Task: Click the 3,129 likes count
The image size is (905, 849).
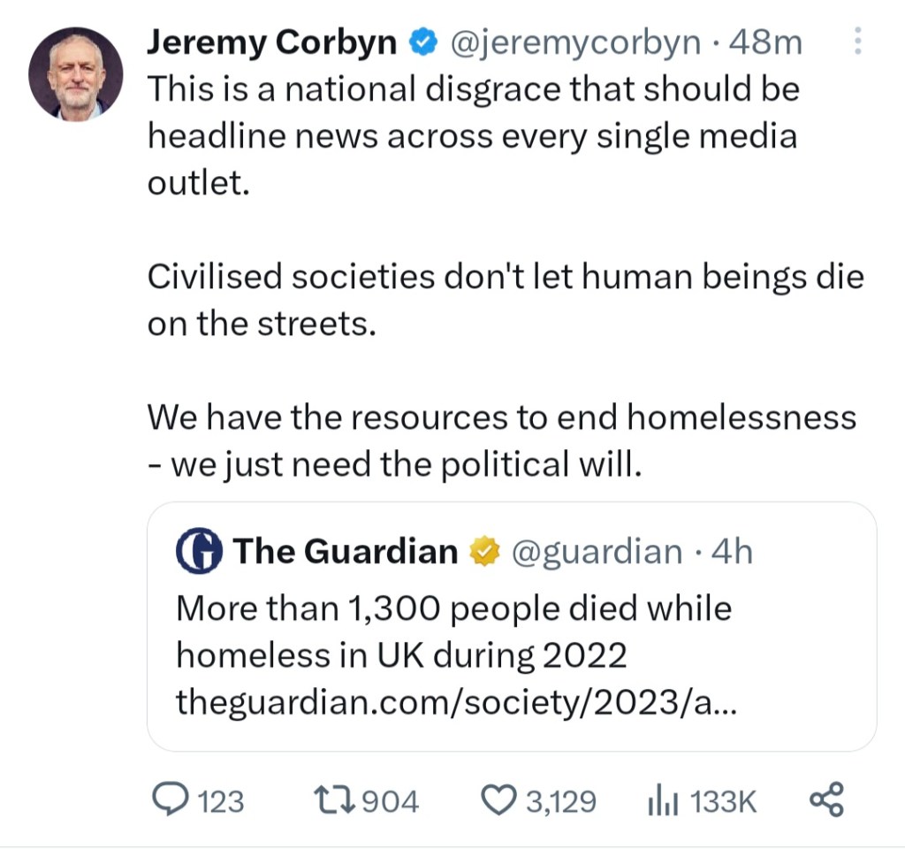Action: point(561,801)
